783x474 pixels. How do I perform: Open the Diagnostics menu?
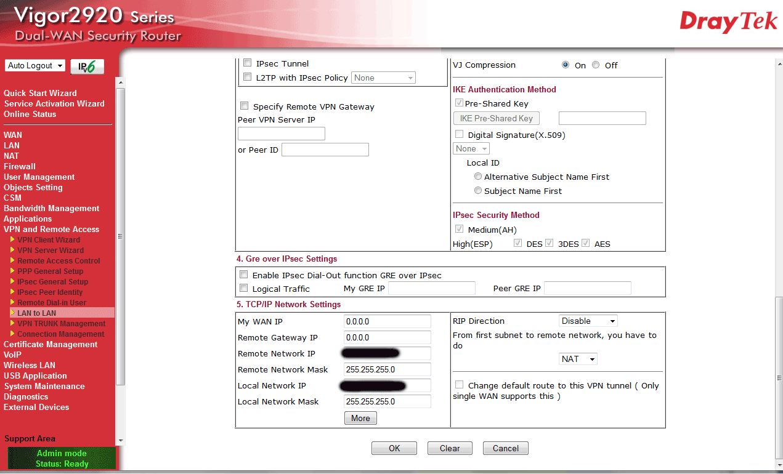coord(26,396)
